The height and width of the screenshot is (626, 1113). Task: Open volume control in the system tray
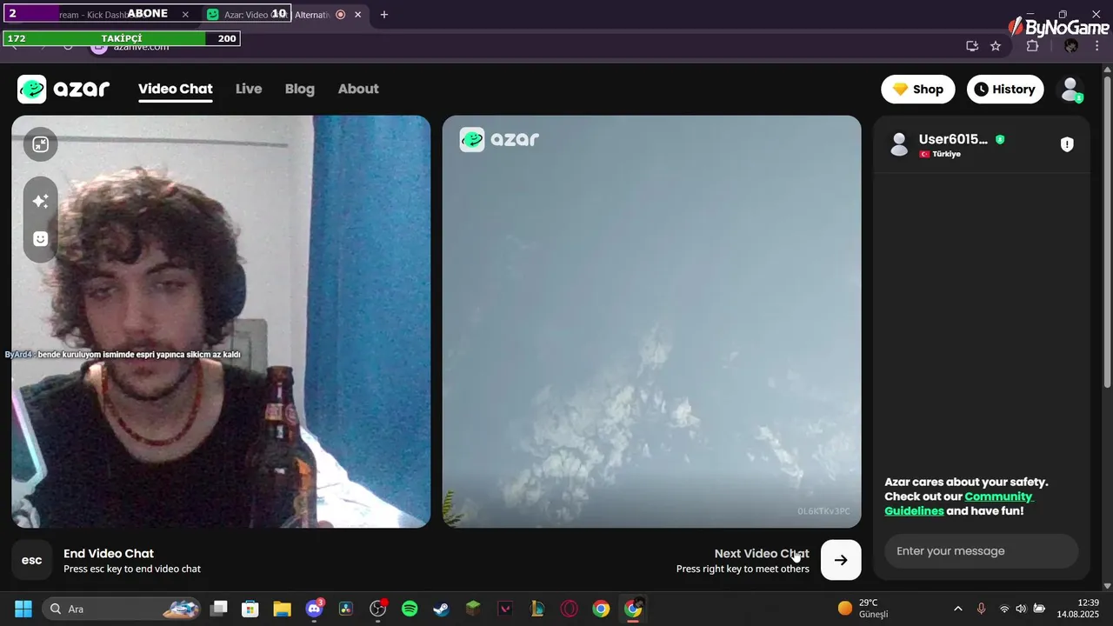1021,609
